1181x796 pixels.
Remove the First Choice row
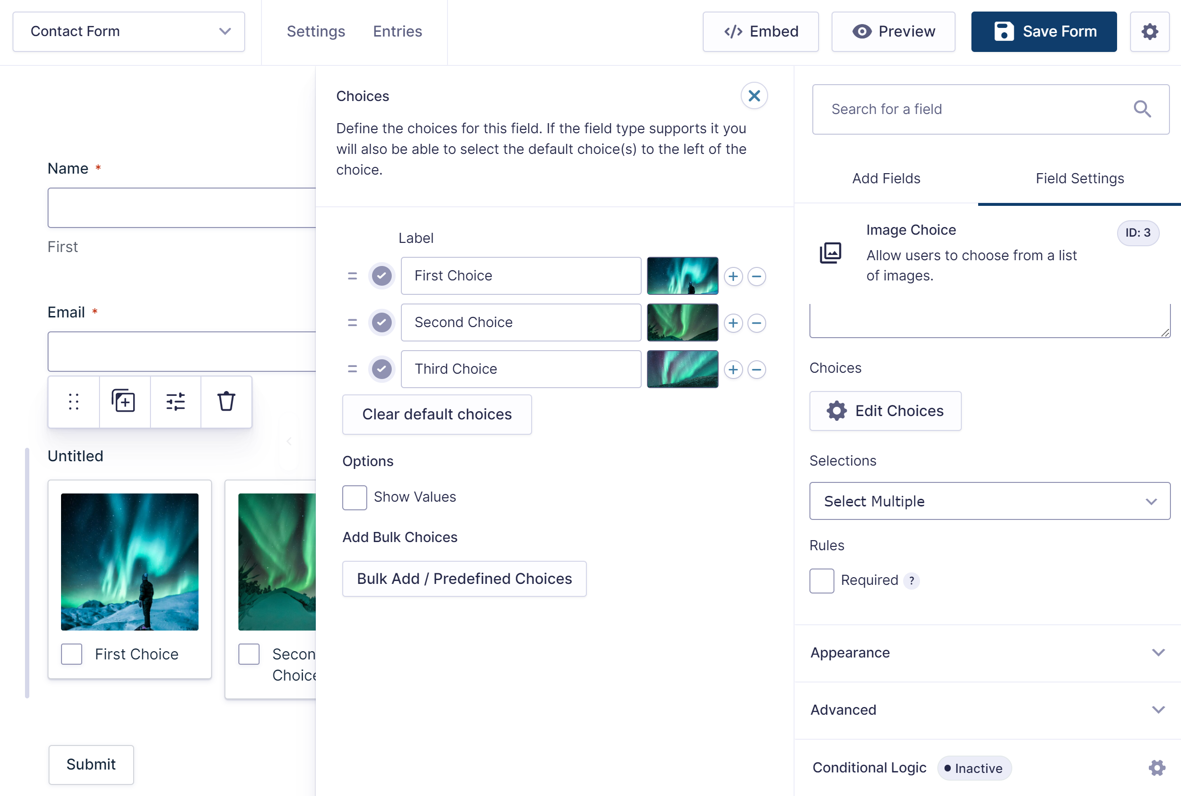[x=757, y=276]
